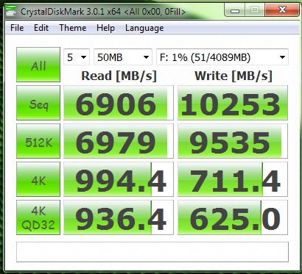Image resolution: width=302 pixels, height=274 pixels.
Task: Open the Help menu
Action: (105, 28)
